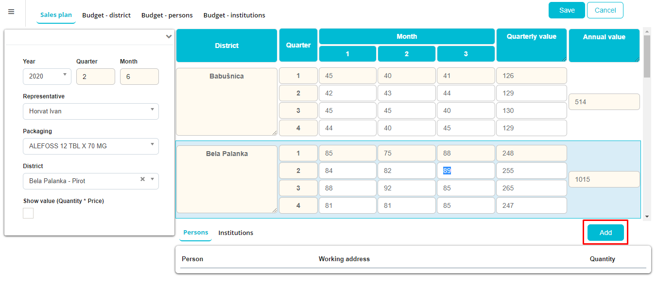Open the hamburger menu
This screenshot has height=282, width=657.
(11, 12)
